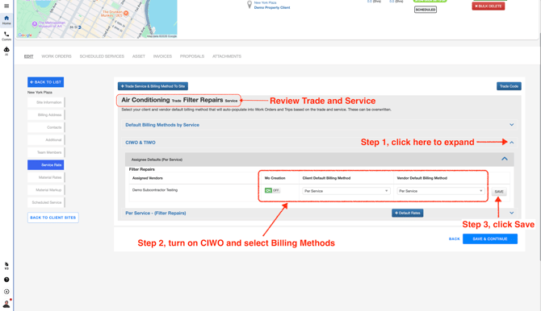Switch to the PROPOSALS tab

[192, 56]
